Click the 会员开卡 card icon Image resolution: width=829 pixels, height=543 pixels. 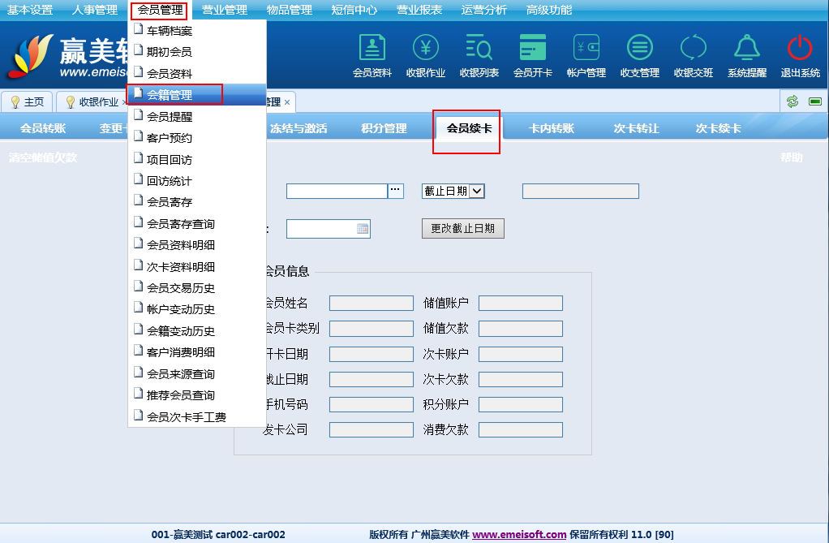tap(533, 50)
